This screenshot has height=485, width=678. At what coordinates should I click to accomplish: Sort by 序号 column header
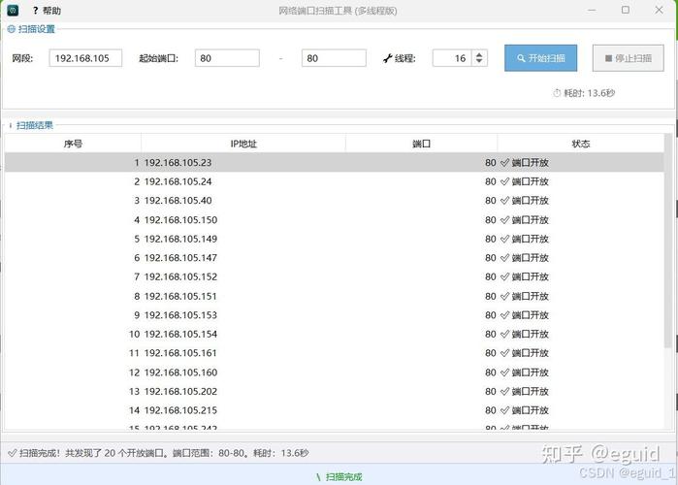(x=73, y=144)
